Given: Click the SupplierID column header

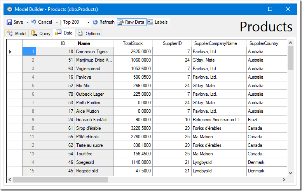Looking at the screenshot, I should pos(172,43).
